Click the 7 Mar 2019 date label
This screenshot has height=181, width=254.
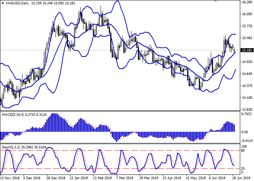[x=124, y=178]
